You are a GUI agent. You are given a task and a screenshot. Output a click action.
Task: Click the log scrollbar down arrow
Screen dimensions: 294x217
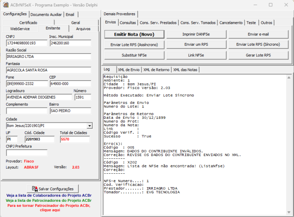tap(289, 212)
